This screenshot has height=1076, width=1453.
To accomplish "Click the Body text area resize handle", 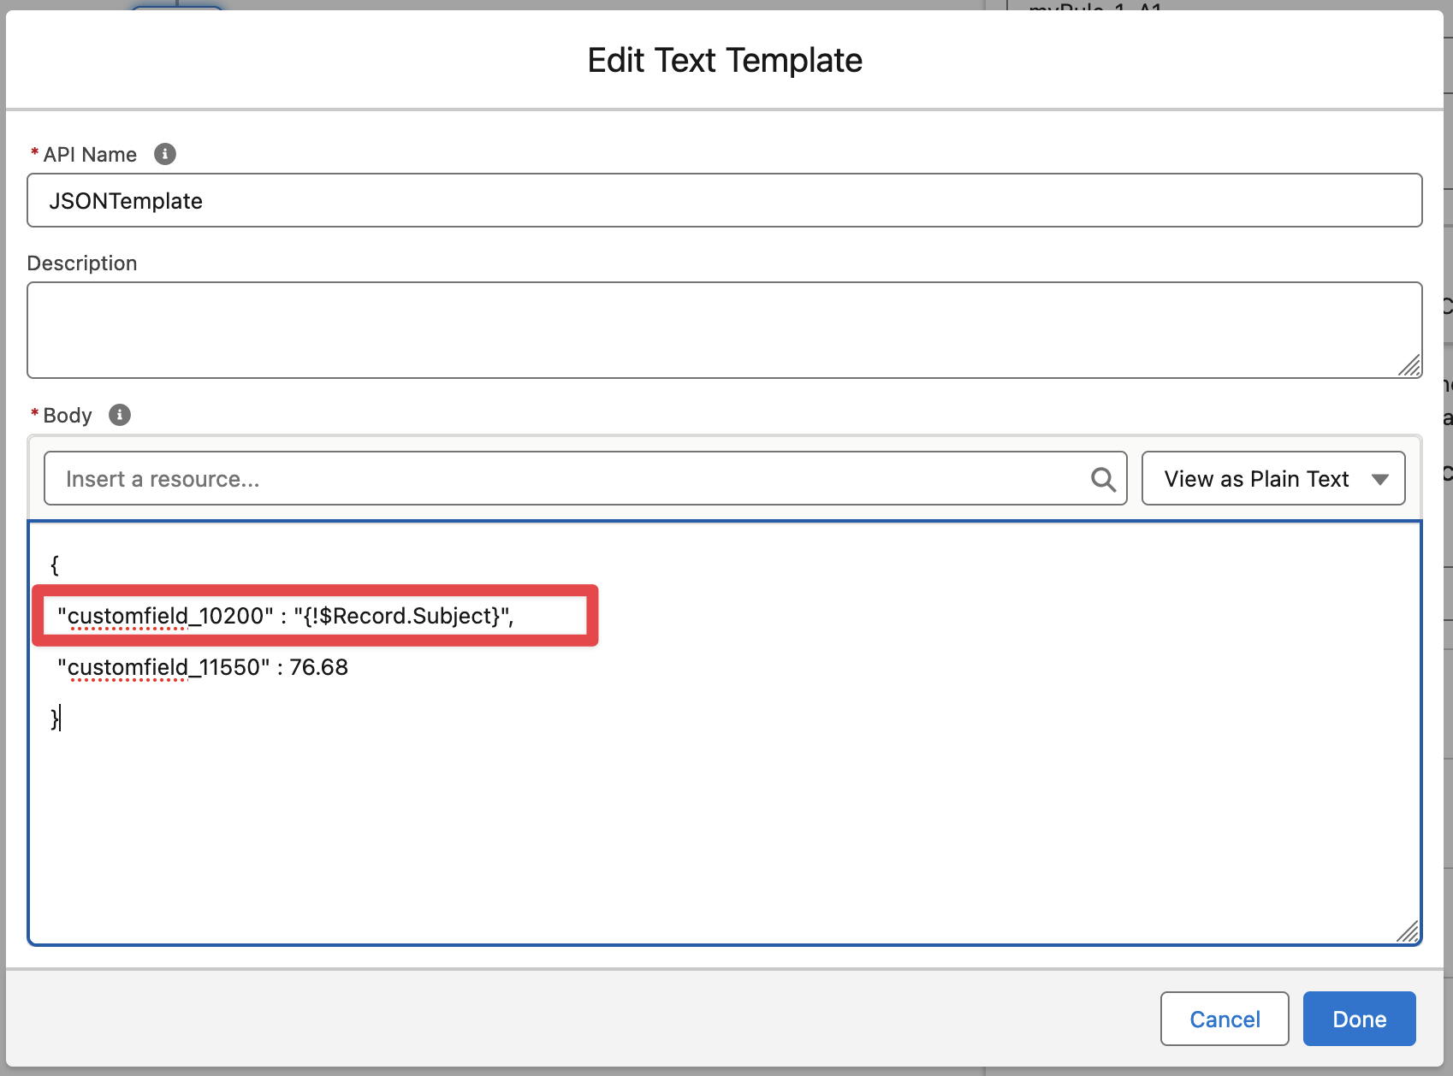I will click(x=1408, y=931).
